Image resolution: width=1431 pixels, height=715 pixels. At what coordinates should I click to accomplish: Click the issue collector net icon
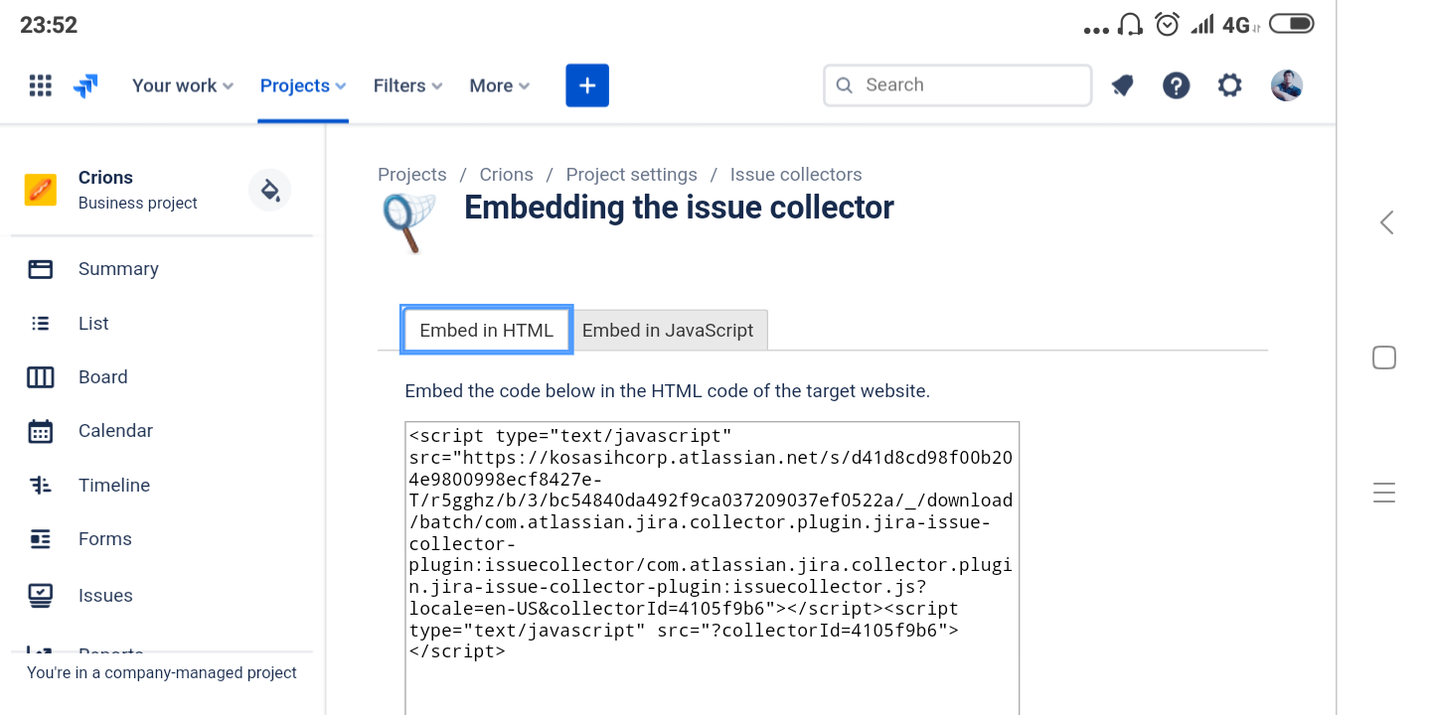click(x=409, y=222)
